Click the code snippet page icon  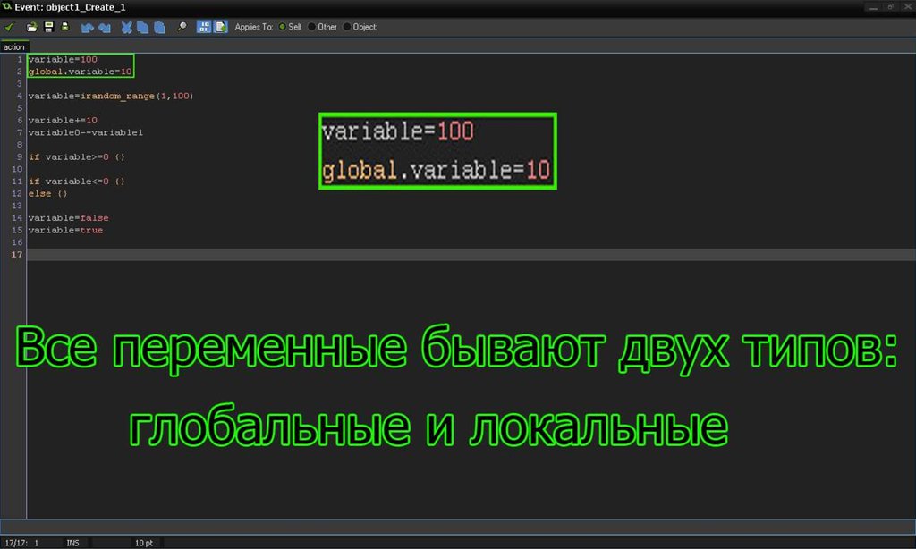point(220,27)
